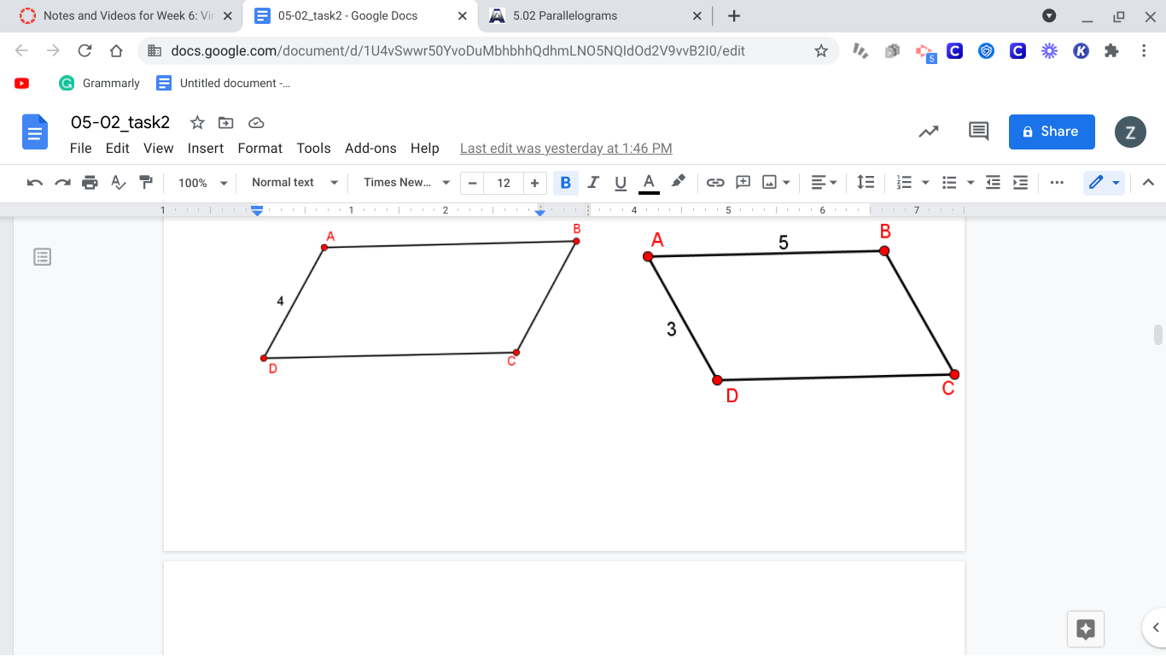Open Docs home via blue document icon
The height and width of the screenshot is (656, 1166).
(35, 132)
